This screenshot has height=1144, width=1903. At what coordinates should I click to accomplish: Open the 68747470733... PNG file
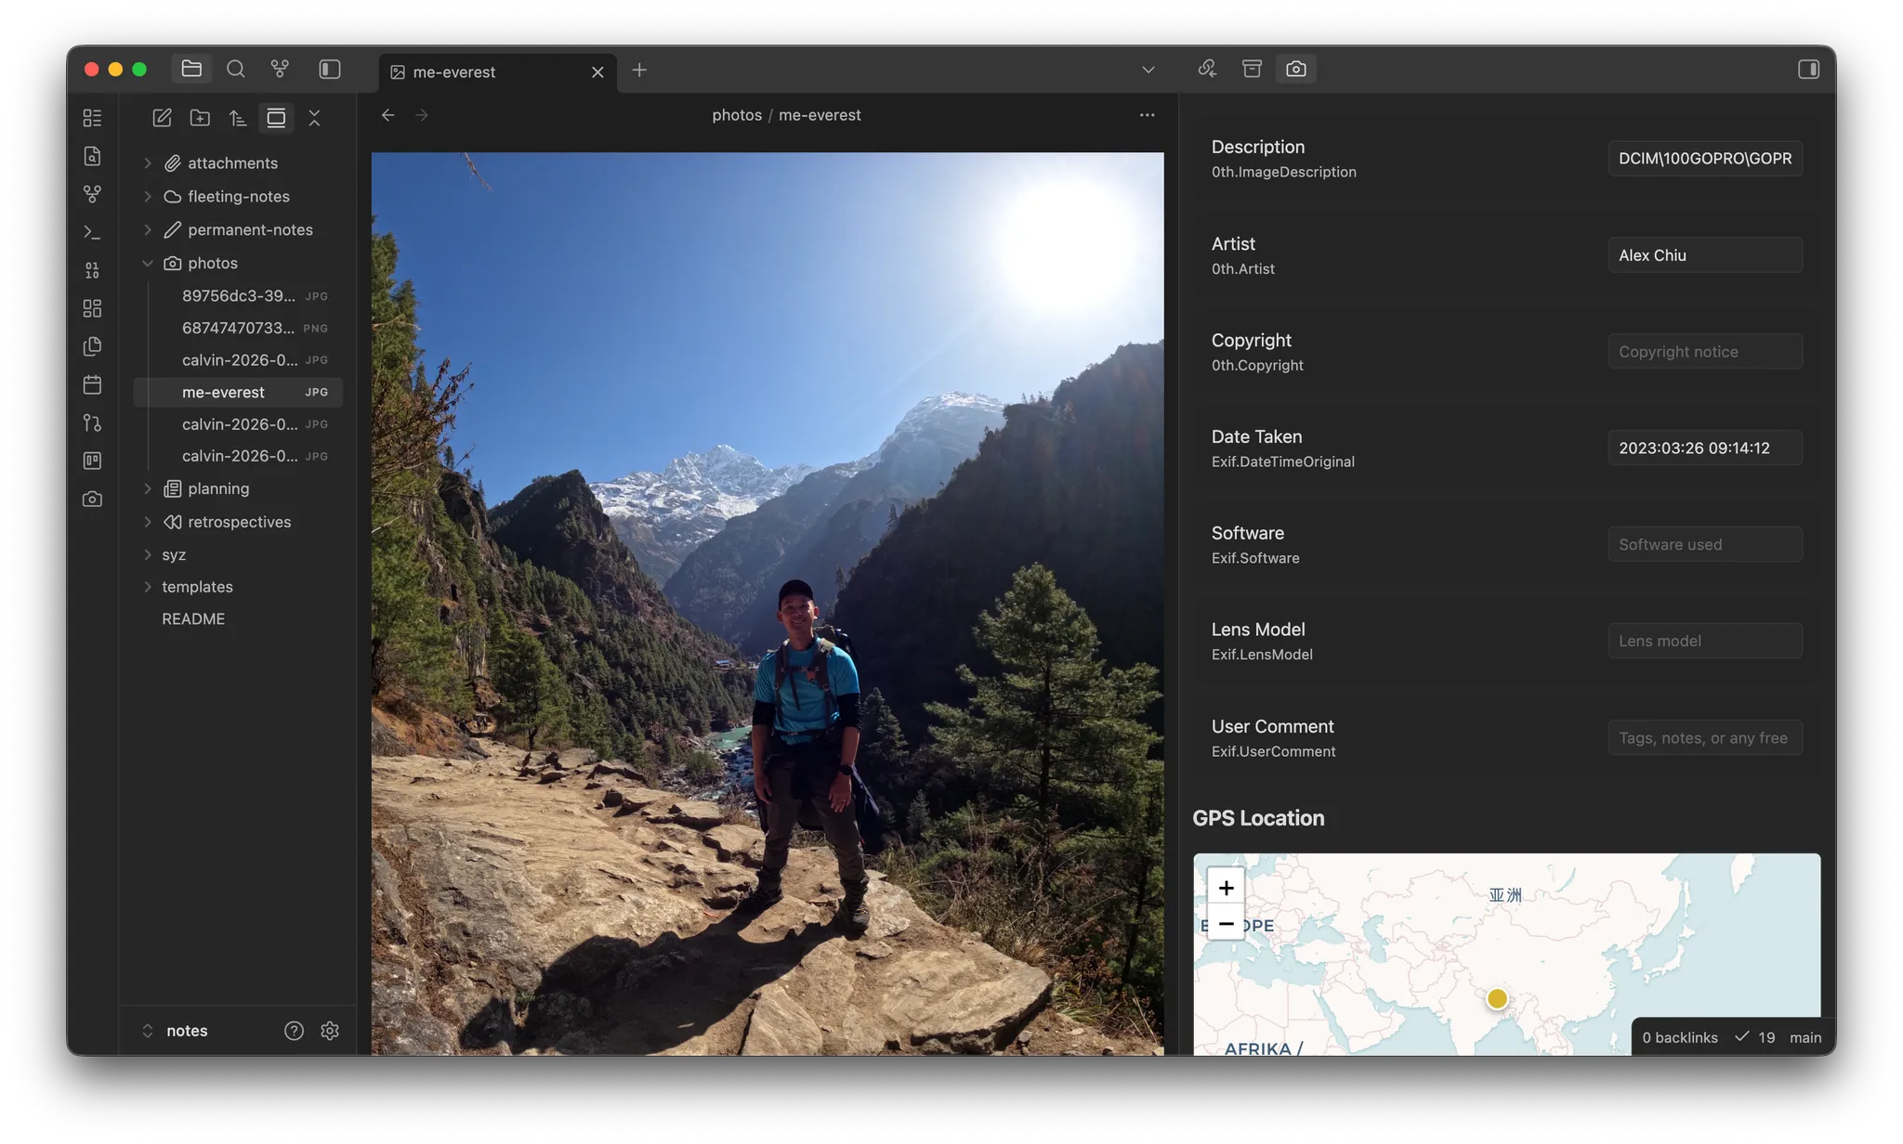pyautogui.click(x=239, y=328)
